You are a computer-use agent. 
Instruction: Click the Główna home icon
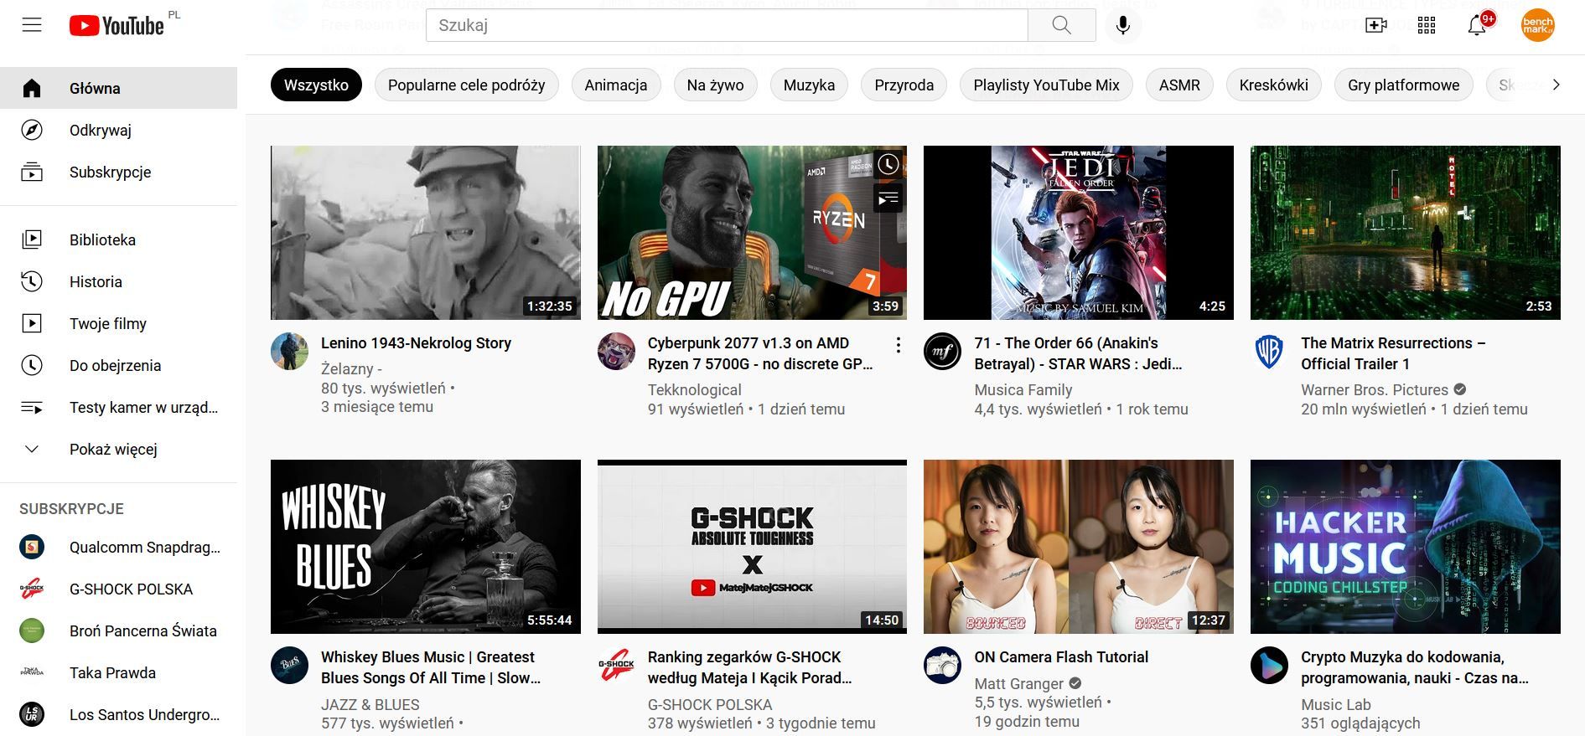pos(32,88)
